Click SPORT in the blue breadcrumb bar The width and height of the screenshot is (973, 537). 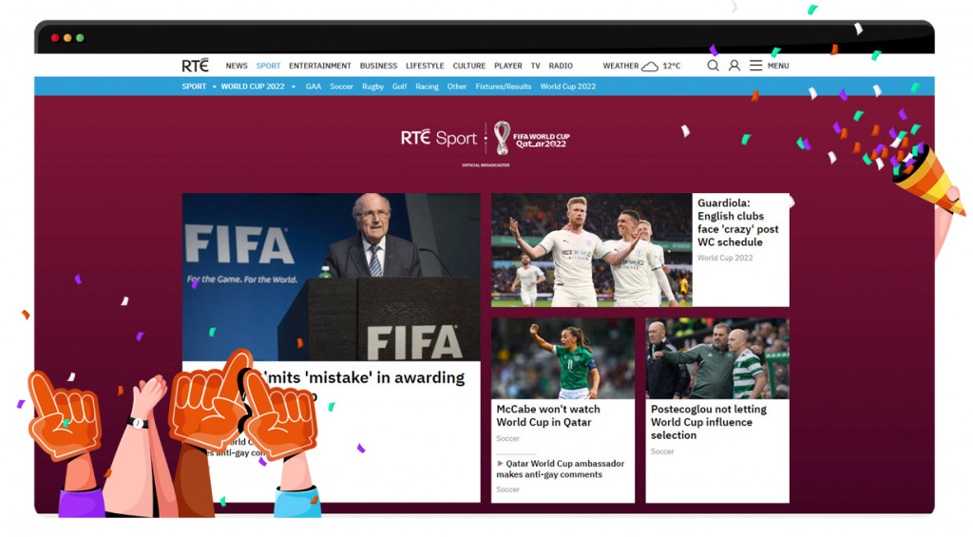[194, 86]
